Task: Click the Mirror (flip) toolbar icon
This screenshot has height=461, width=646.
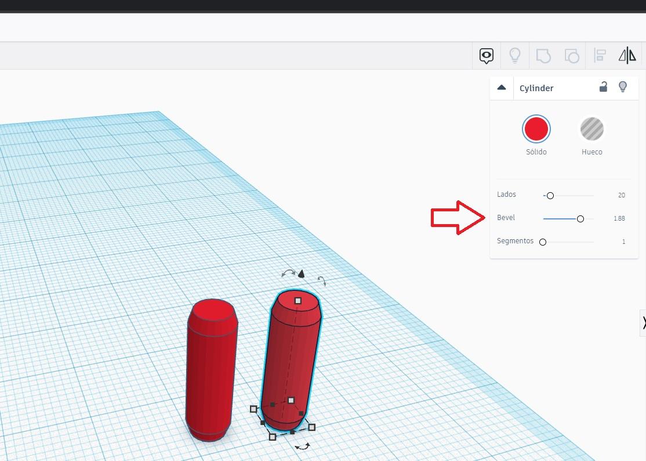Action: click(627, 55)
